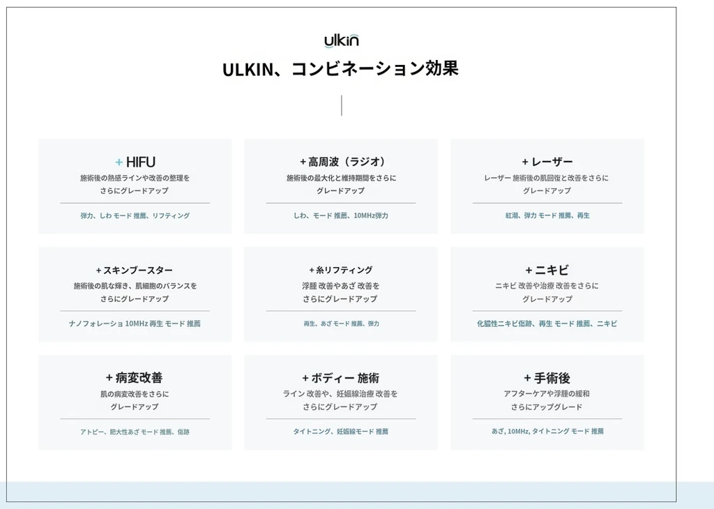
Task: Click しわ、モード 推薦、10MHz弾力 text
Action: [x=340, y=215]
